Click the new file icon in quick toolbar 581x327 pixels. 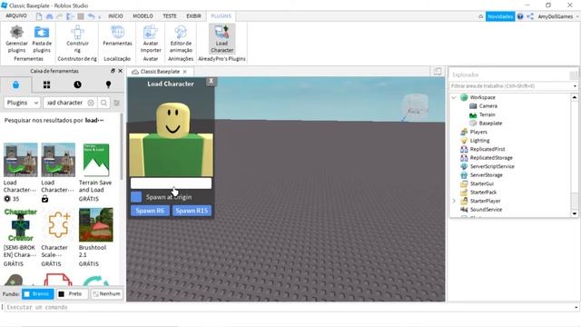pos(39,16)
